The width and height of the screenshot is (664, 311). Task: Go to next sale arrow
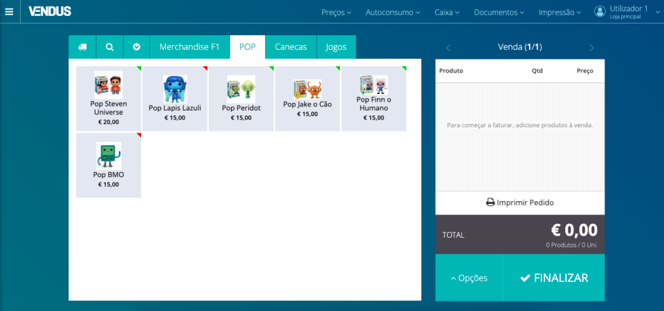591,48
